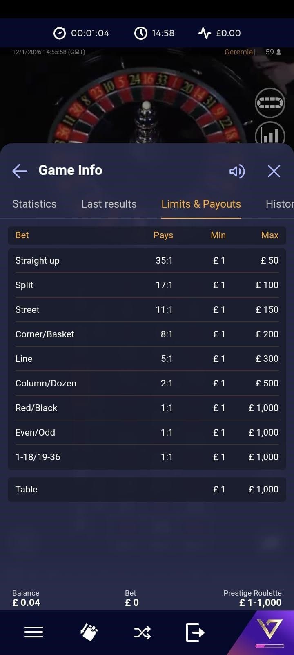Click the shuffle random bet icon

(x=142, y=632)
